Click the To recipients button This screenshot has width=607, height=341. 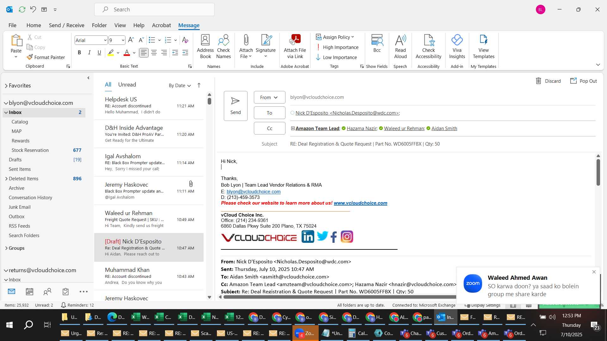pyautogui.click(x=269, y=113)
